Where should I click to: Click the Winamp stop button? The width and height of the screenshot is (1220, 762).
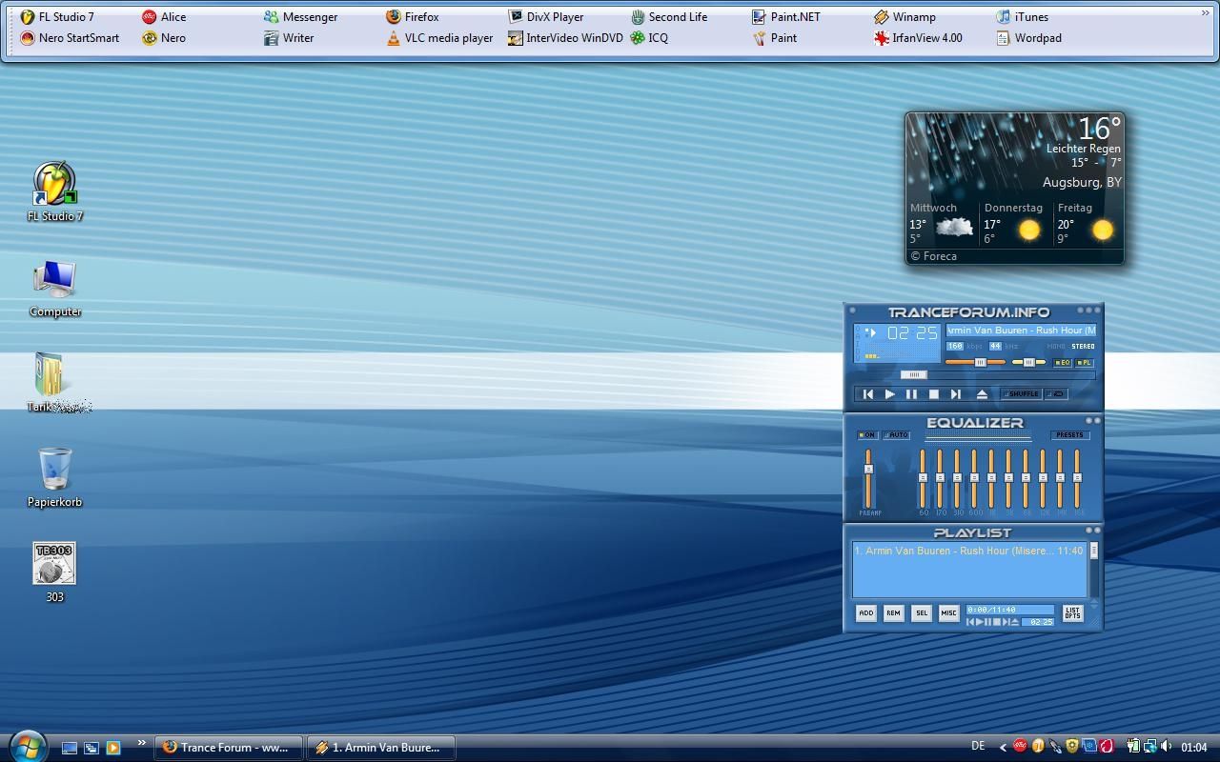pos(934,394)
